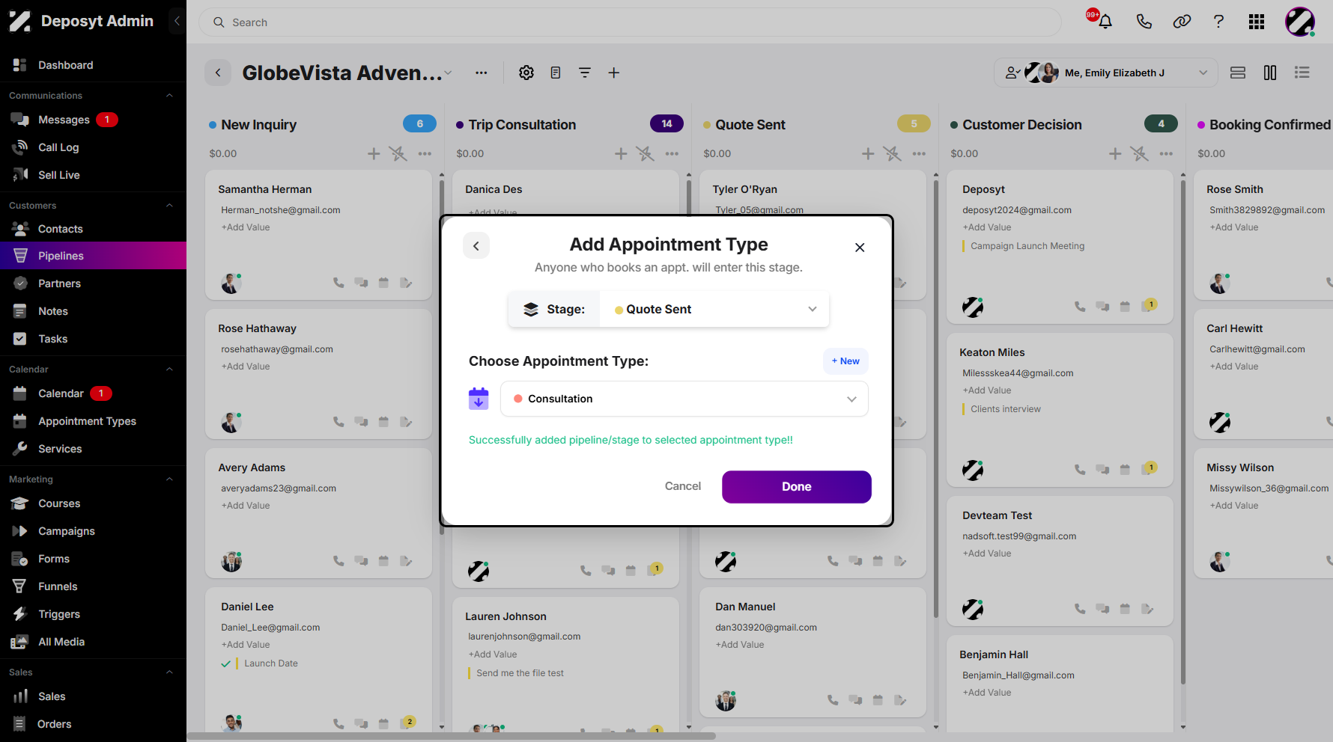Click the link icon in top bar
This screenshot has width=1333, height=742.
coord(1182,22)
